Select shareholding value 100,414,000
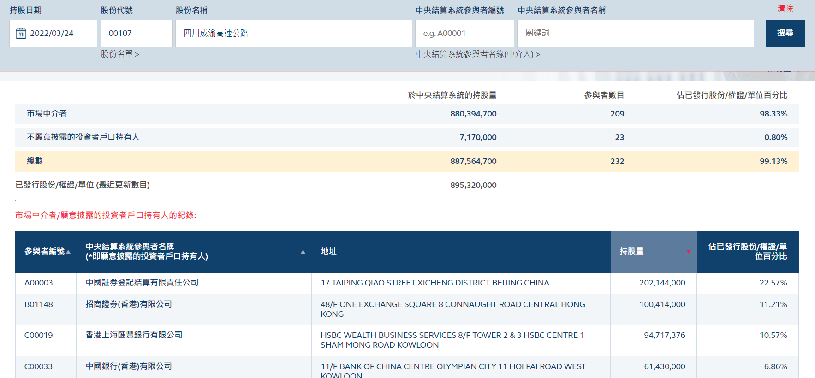Screen dimensions: 815x378 [662, 304]
